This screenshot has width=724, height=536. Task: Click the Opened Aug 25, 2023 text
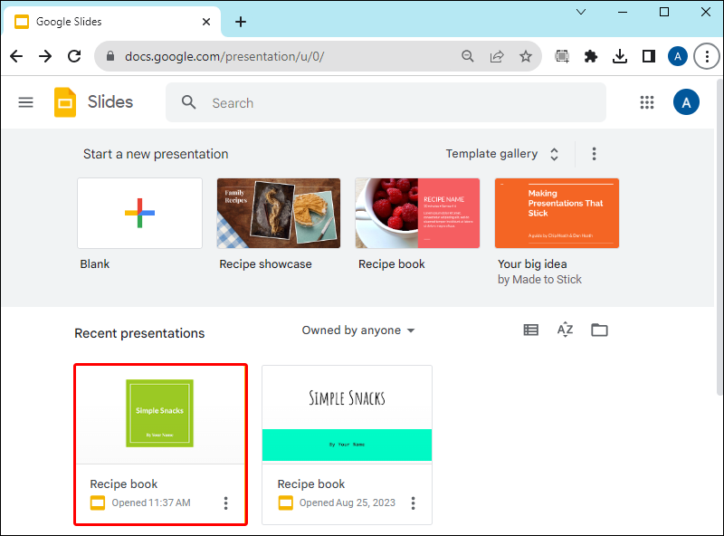click(x=348, y=502)
